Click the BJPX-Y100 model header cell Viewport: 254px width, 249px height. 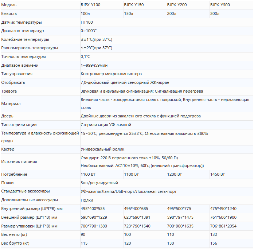(x=90, y=5)
